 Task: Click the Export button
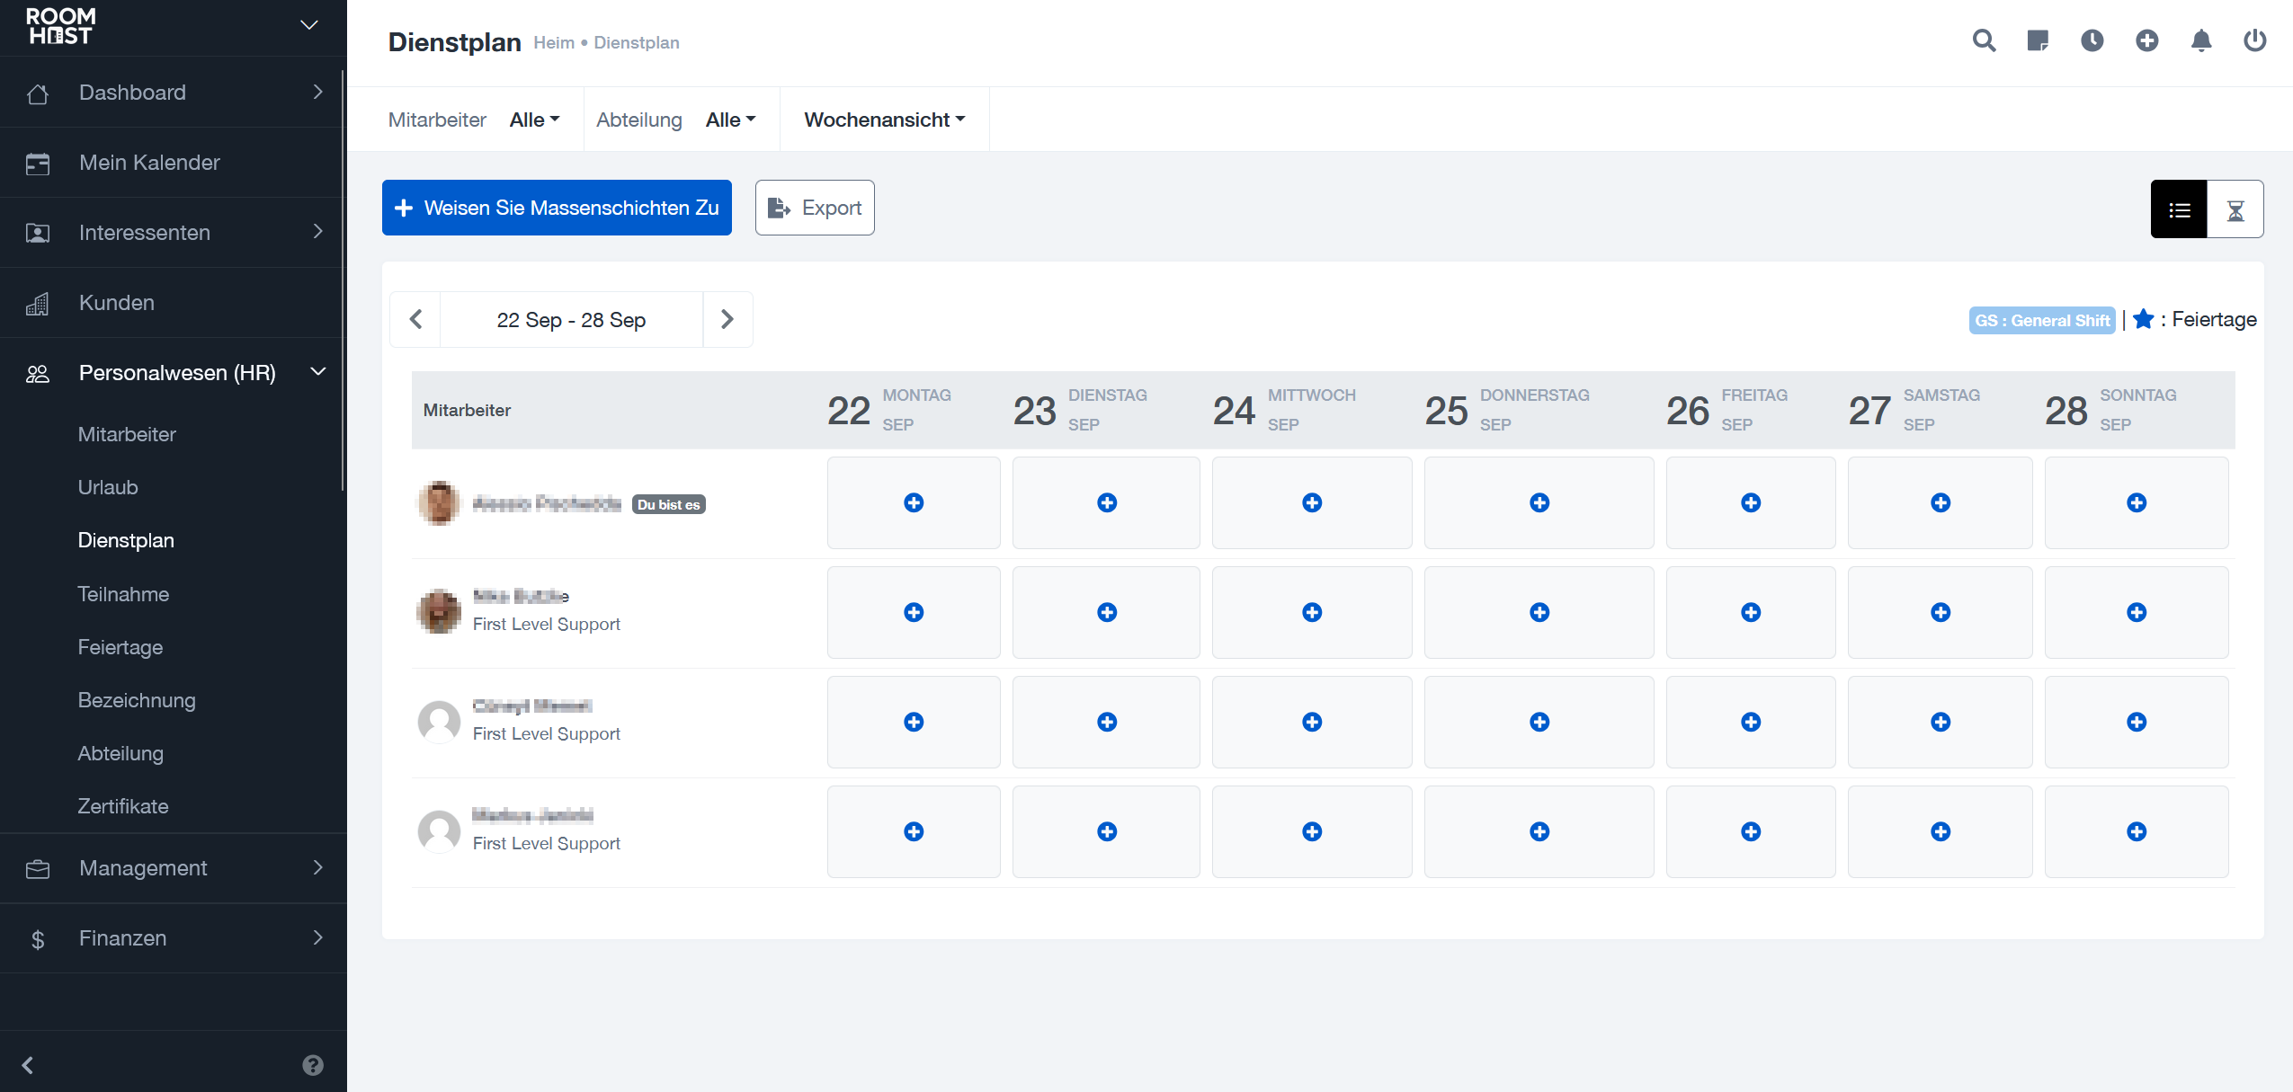click(x=815, y=208)
